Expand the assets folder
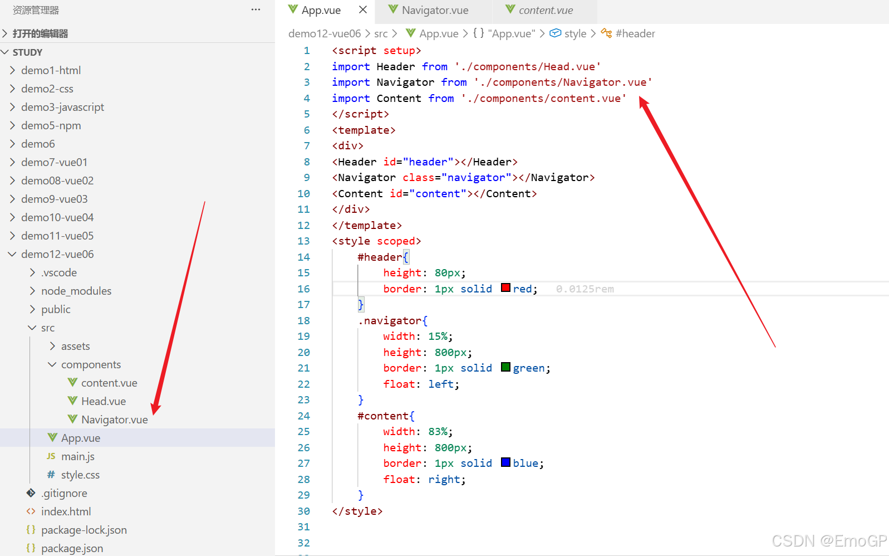Viewport: 889px width, 556px height. (52, 346)
